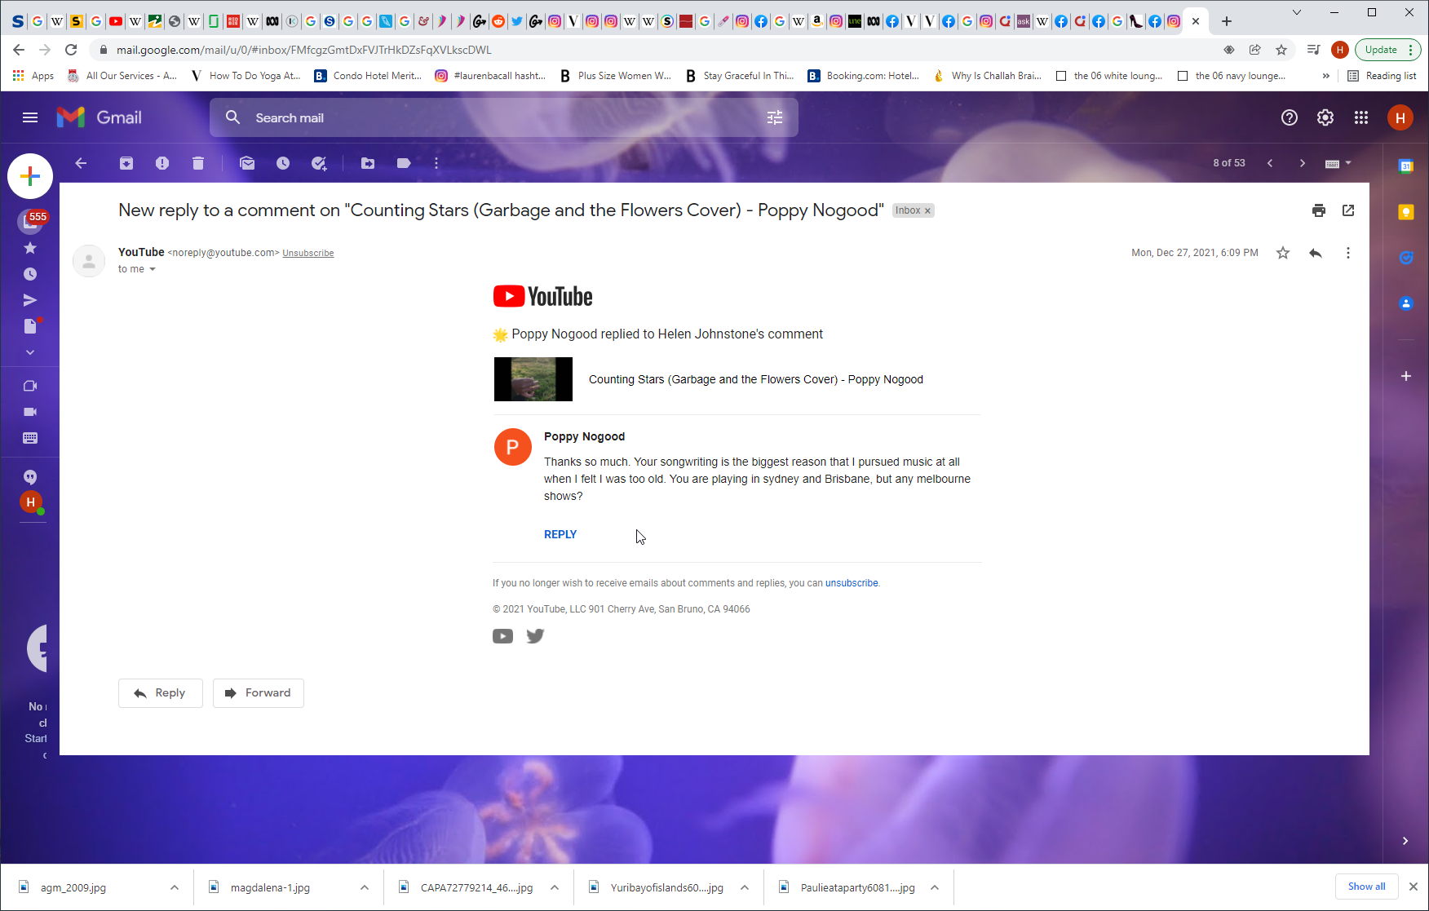Go to the older email arrow

click(1303, 163)
